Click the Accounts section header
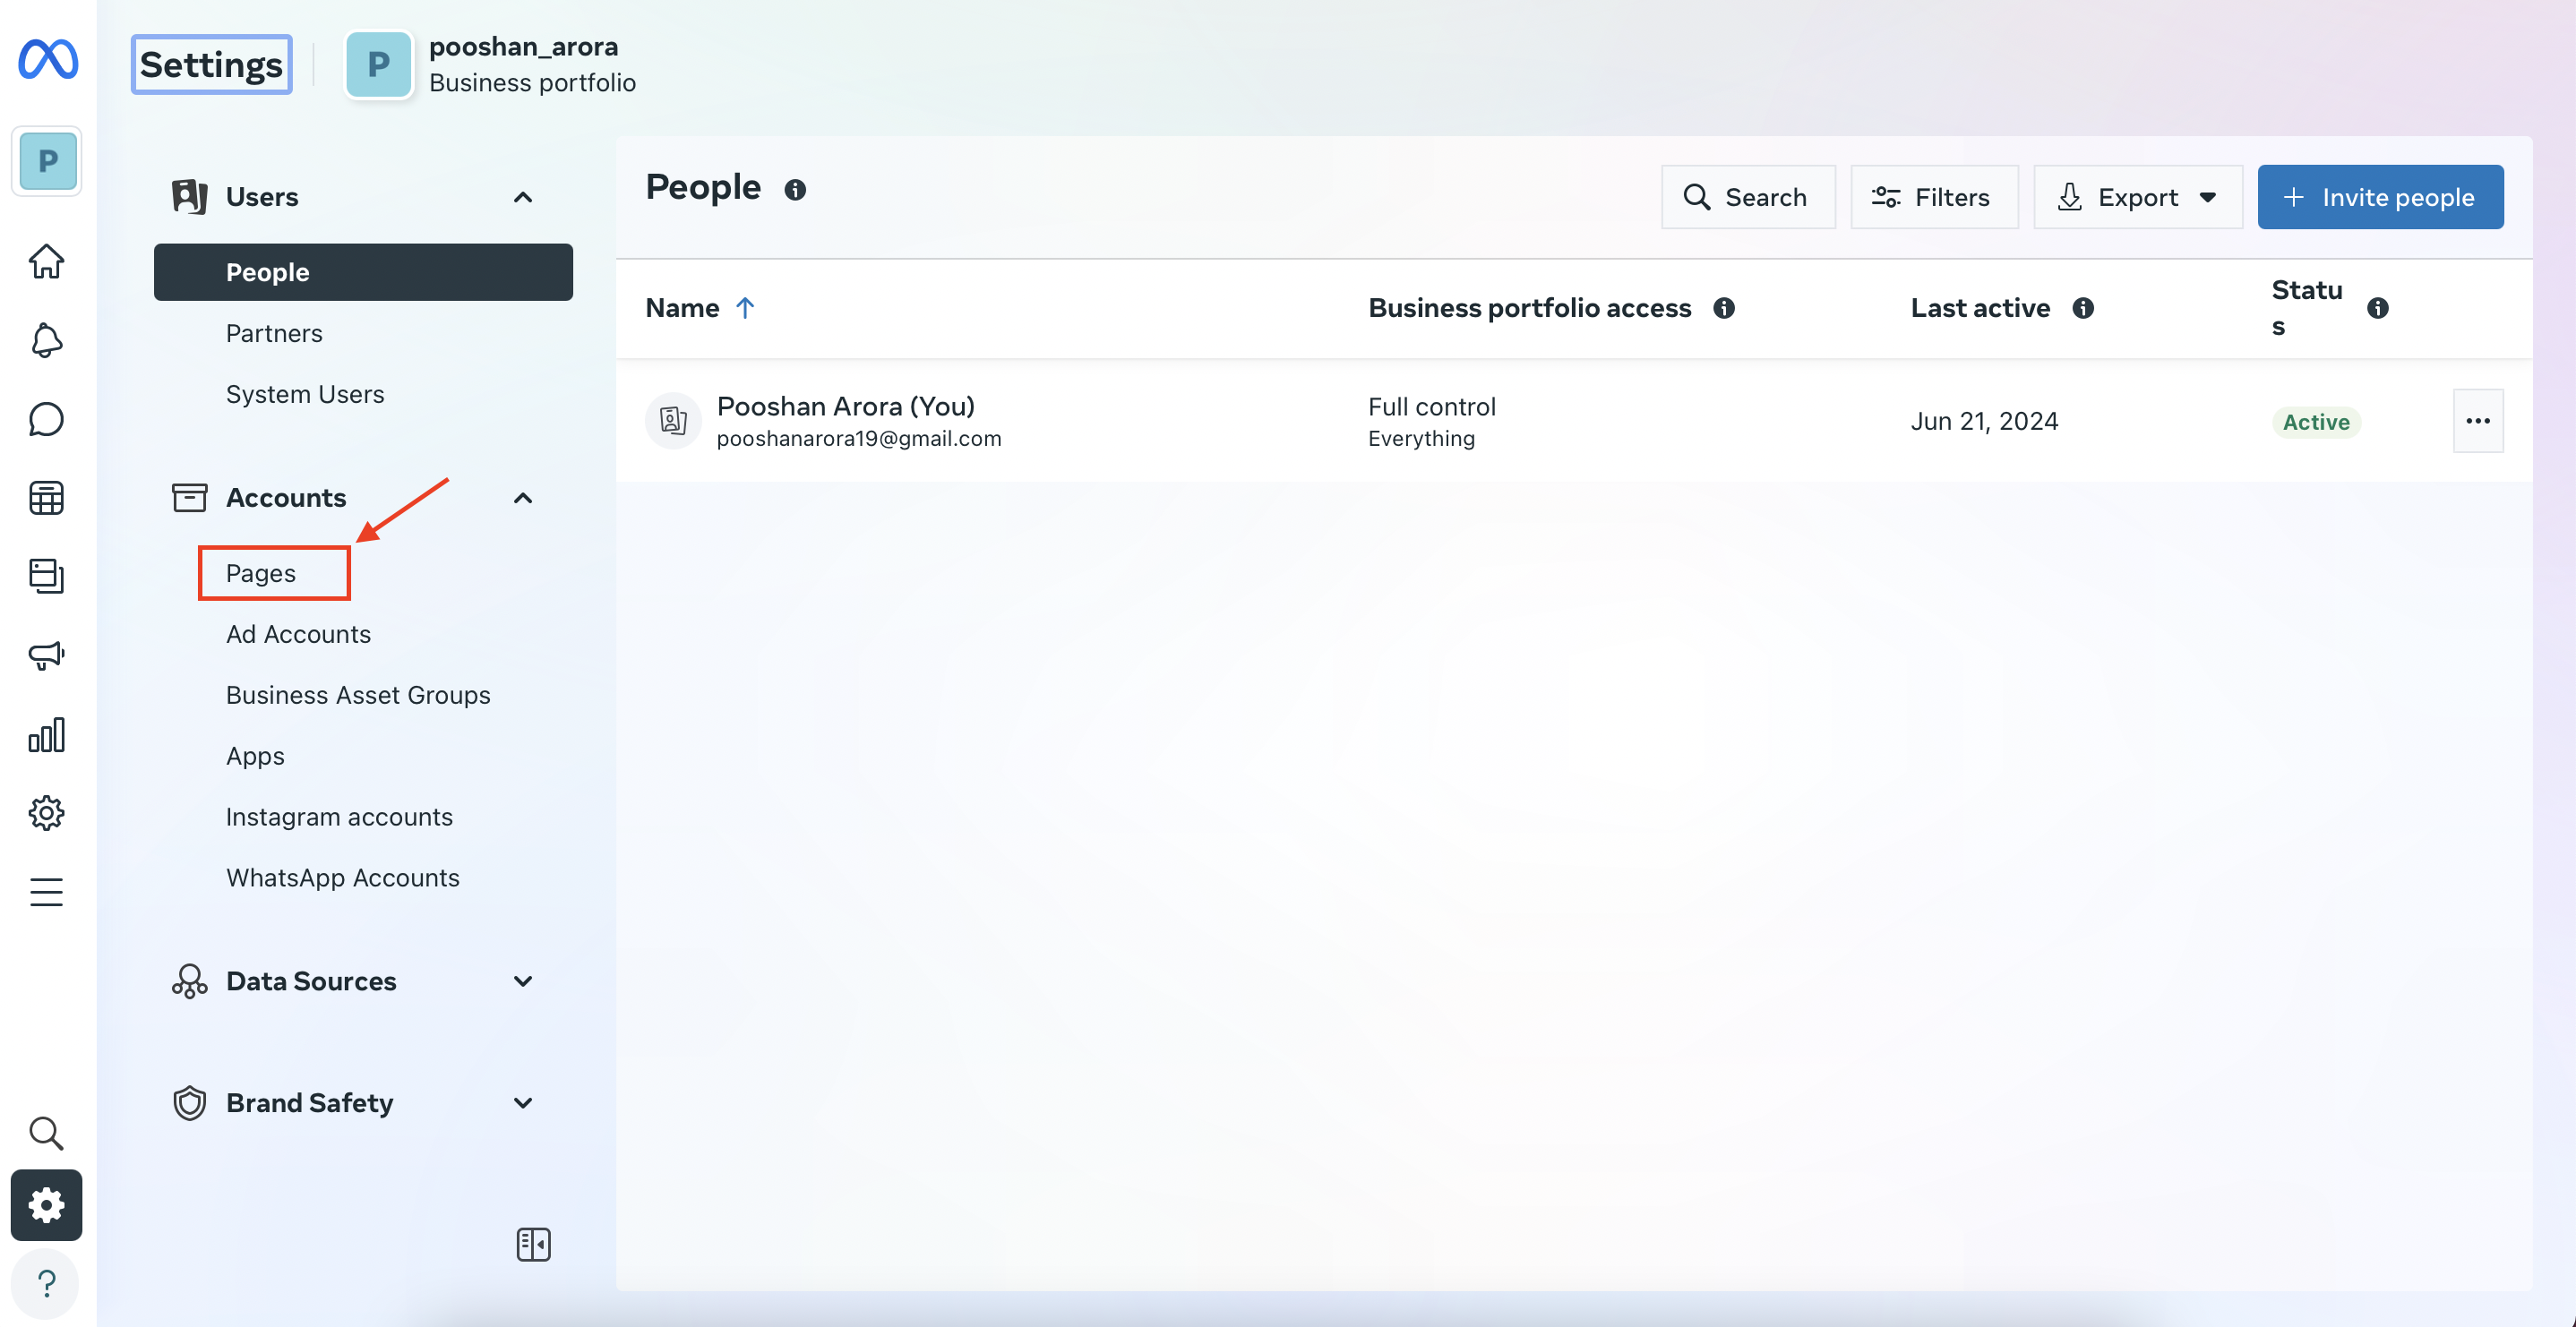2576x1327 pixels. [x=285, y=498]
